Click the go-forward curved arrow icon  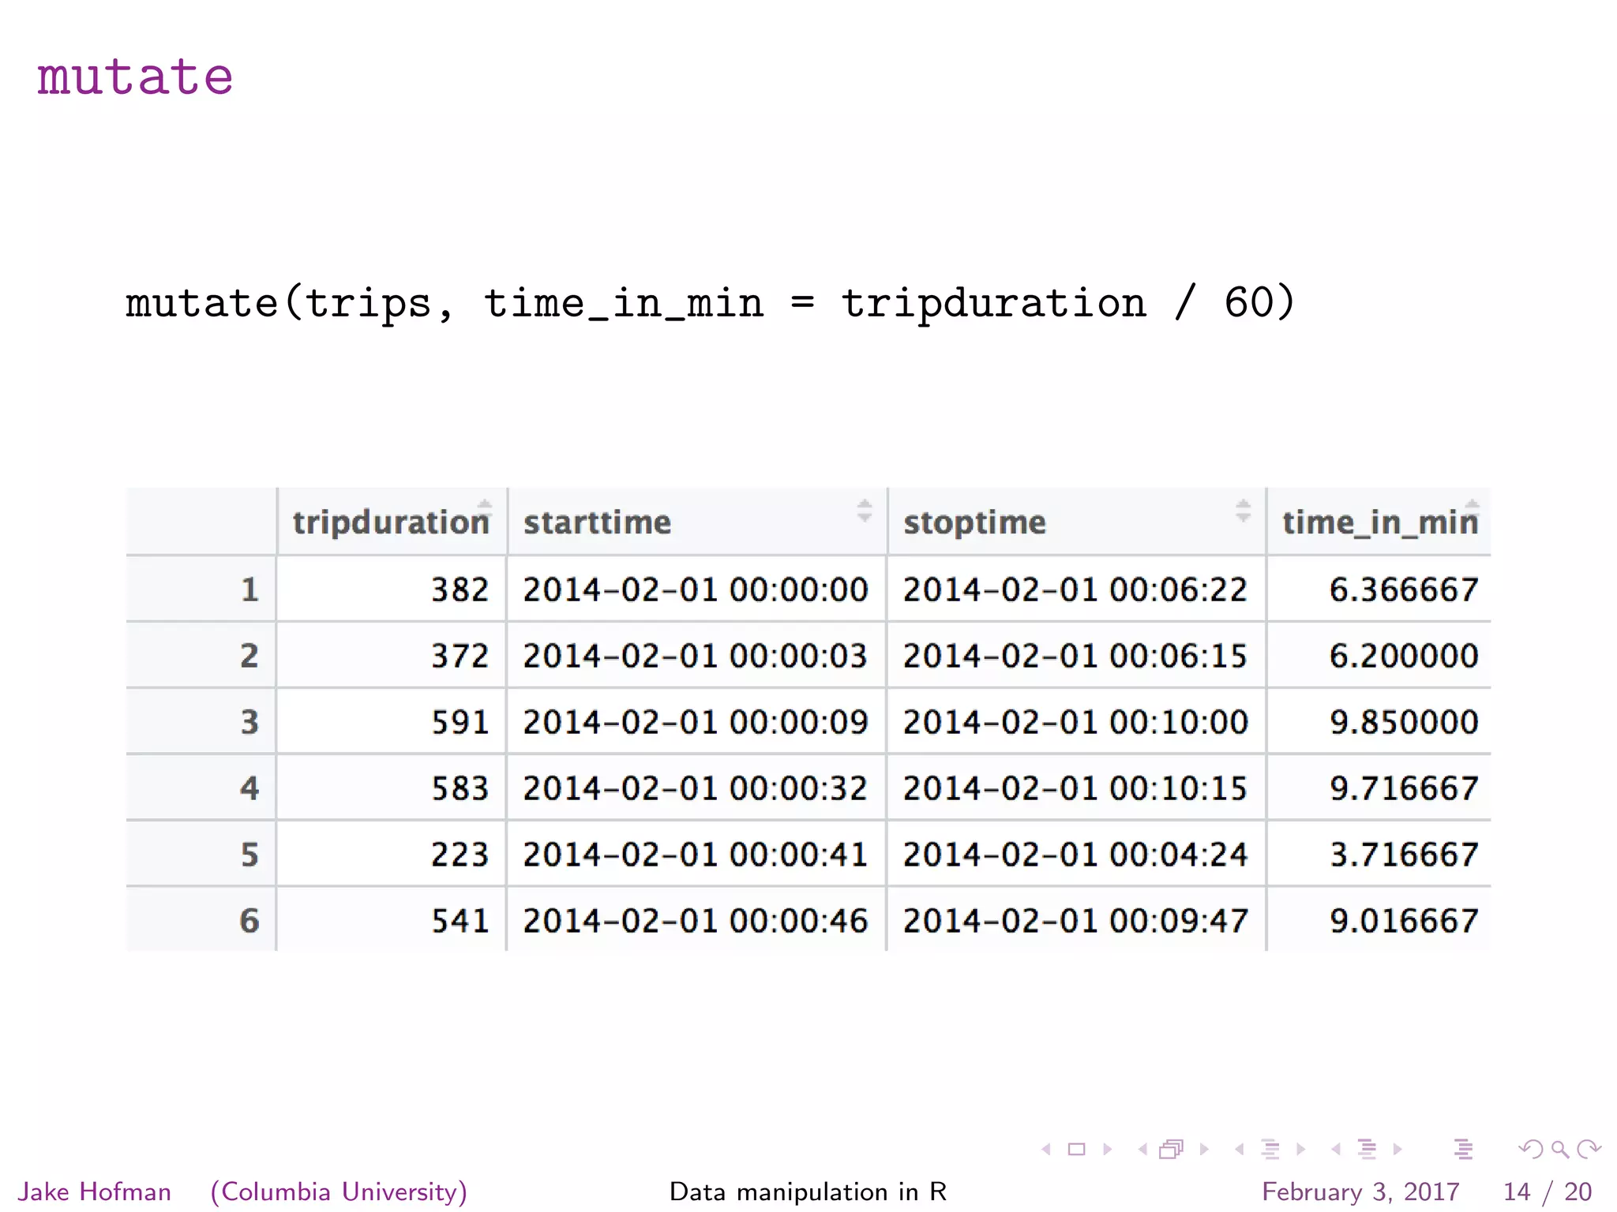click(1589, 1150)
